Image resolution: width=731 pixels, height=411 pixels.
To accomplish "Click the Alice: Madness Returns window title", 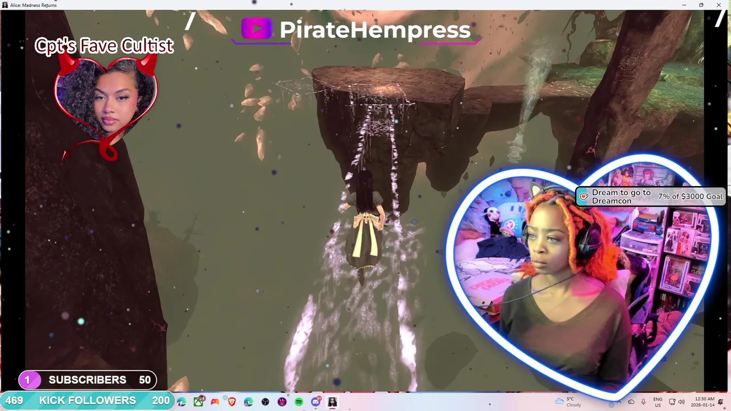I will point(33,5).
